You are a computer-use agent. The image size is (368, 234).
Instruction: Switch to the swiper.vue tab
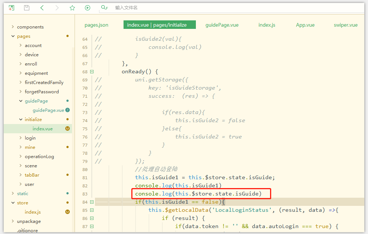tap(346, 25)
